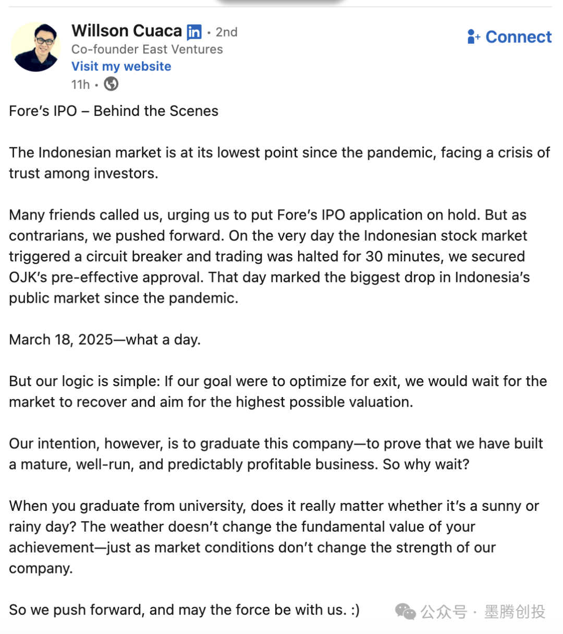Click the globe public visibility icon
The height and width of the screenshot is (634, 563).
click(111, 84)
